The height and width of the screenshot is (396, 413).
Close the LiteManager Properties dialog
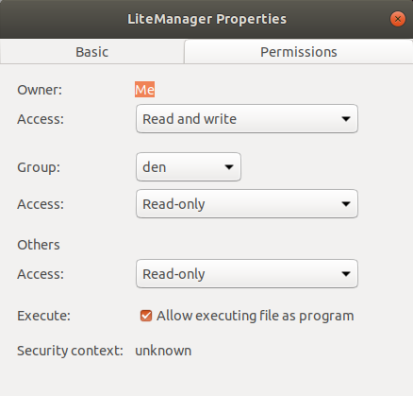[x=398, y=19]
